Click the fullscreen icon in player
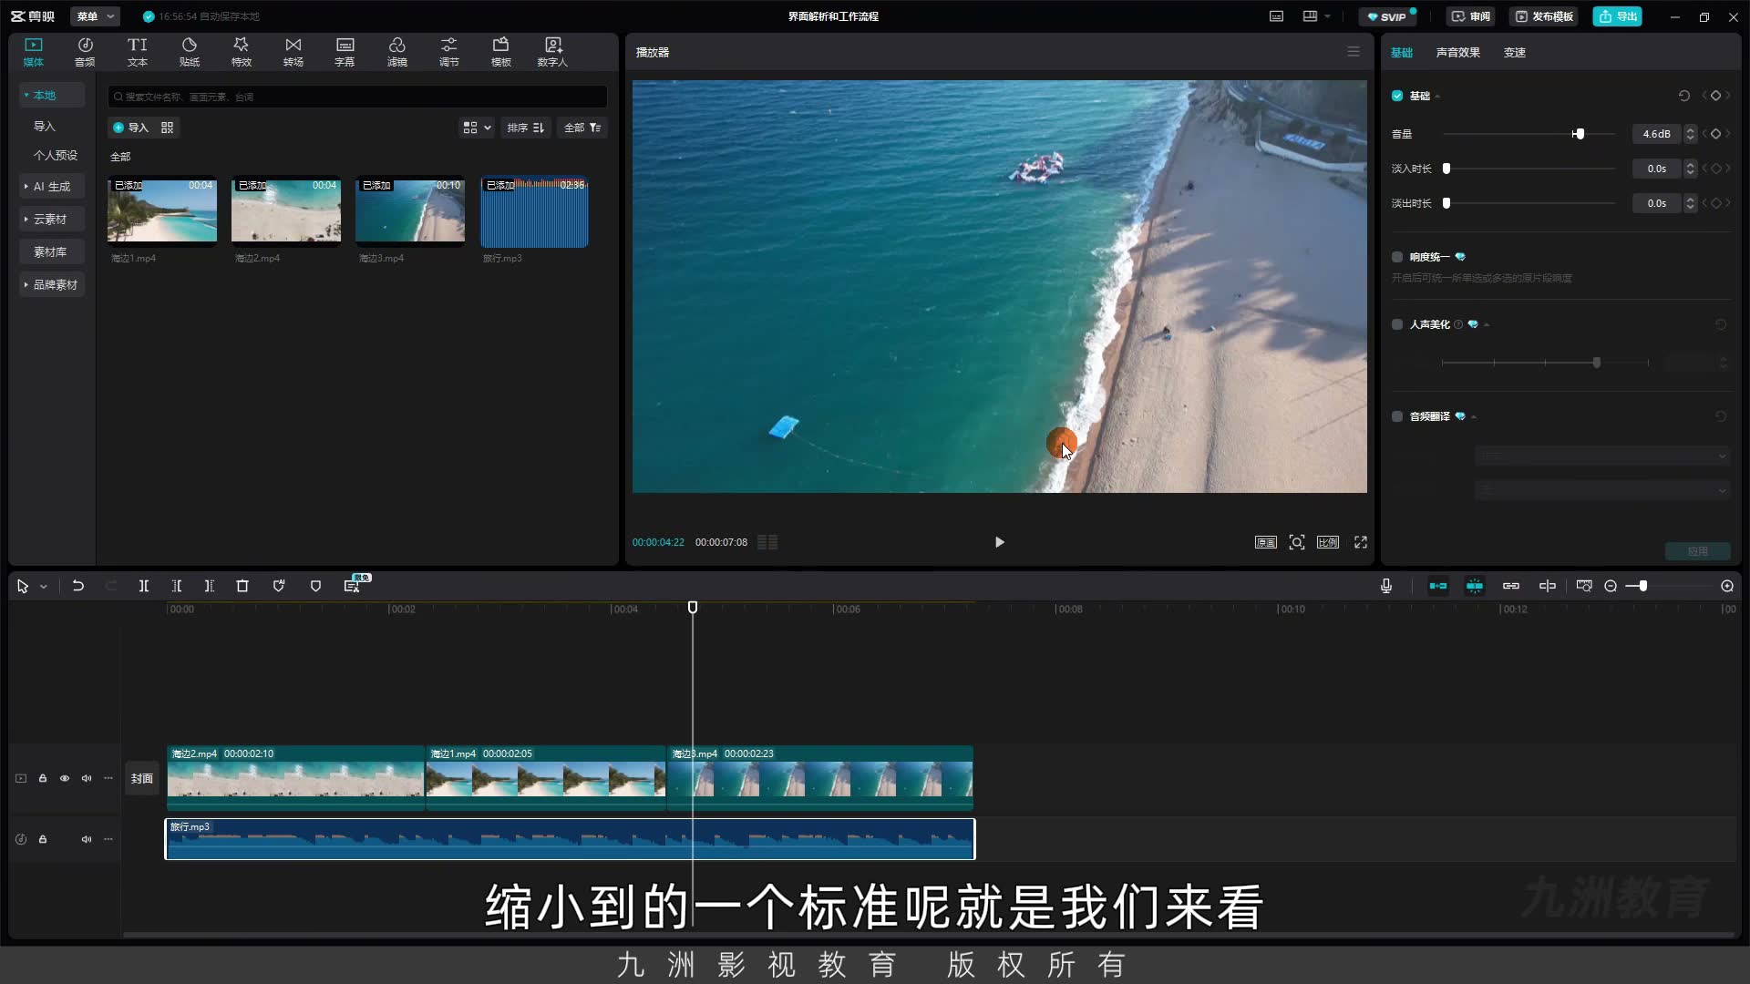 pos(1361,542)
